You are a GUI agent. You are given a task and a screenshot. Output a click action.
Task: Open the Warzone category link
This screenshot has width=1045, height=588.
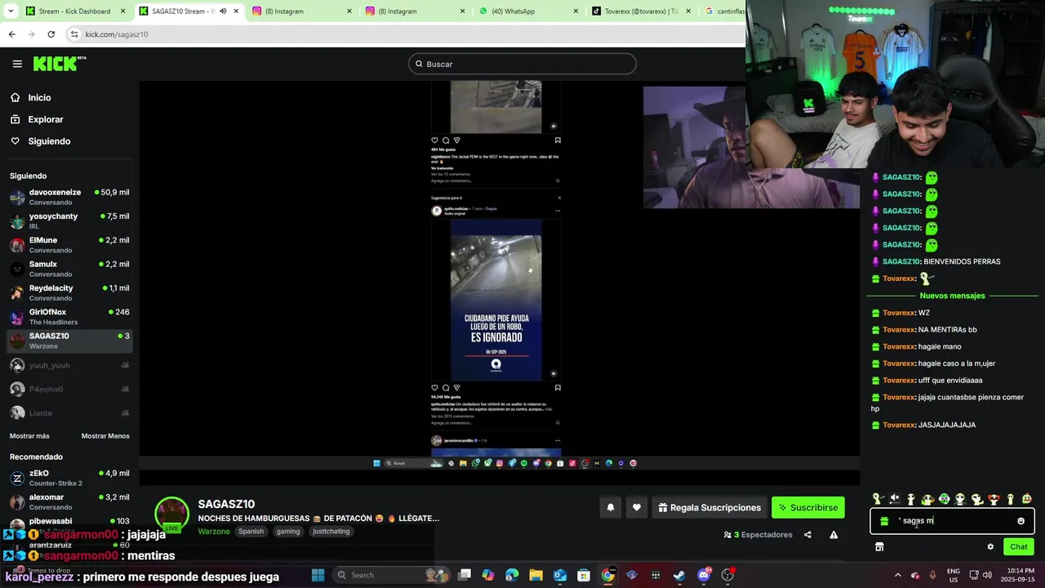(x=214, y=532)
